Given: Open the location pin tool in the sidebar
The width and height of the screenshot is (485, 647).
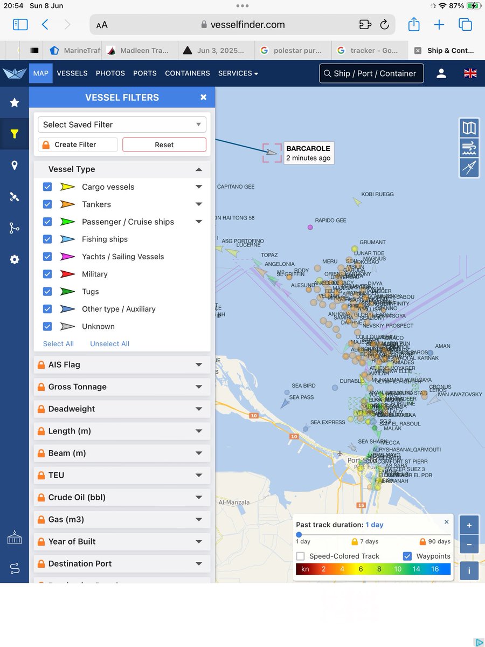Looking at the screenshot, I should coord(15,165).
